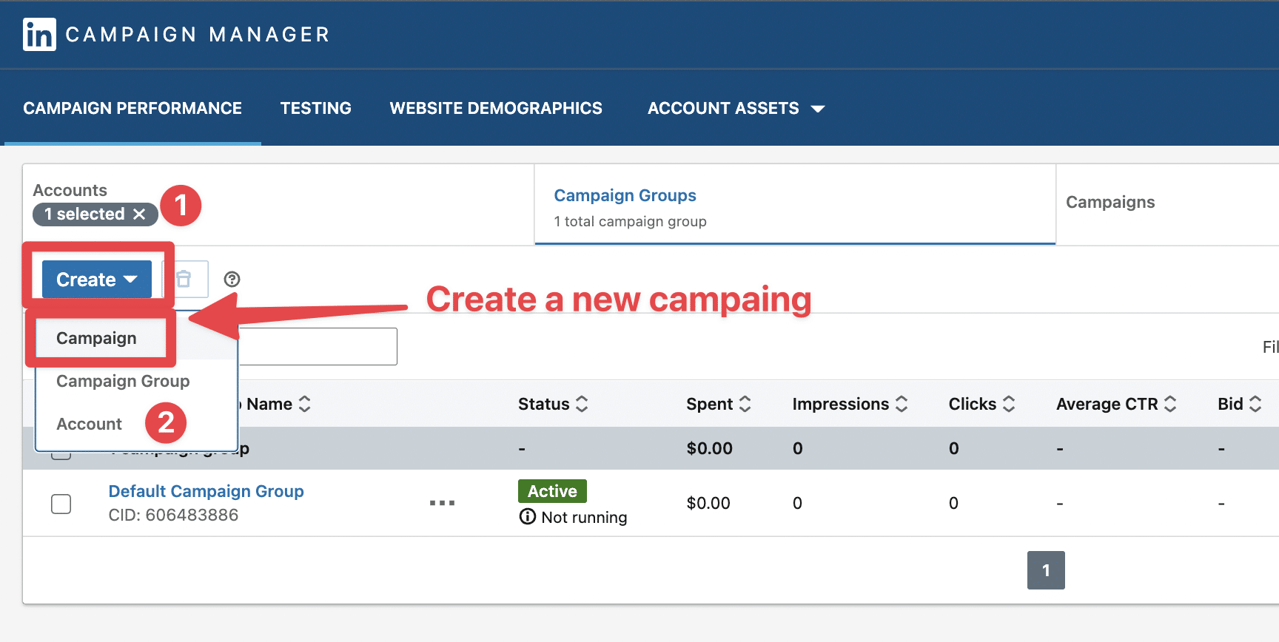The image size is (1279, 642).
Task: Click the Active status badge
Action: point(552,491)
